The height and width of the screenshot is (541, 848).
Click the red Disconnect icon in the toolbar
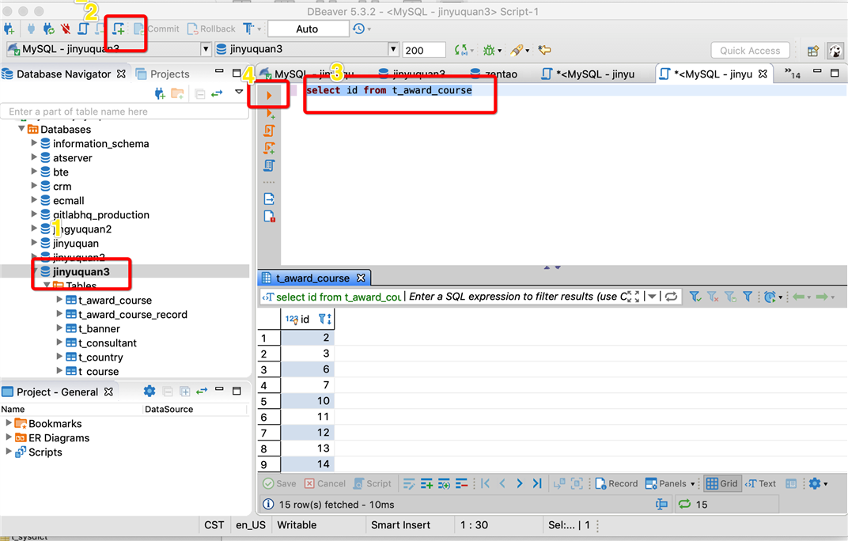click(x=66, y=28)
